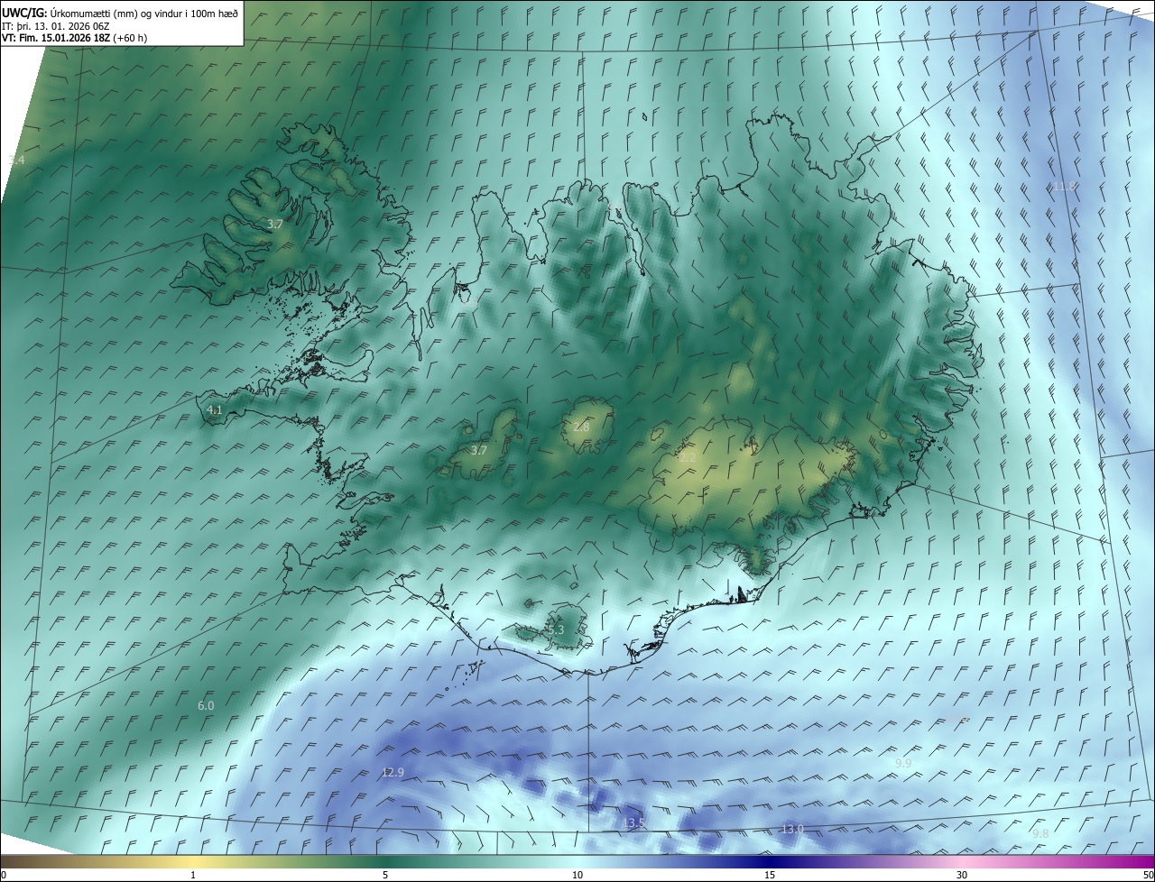This screenshot has height=882, width=1155.
Task: Click the 50 tick on the color scale
Action: tap(1148, 875)
